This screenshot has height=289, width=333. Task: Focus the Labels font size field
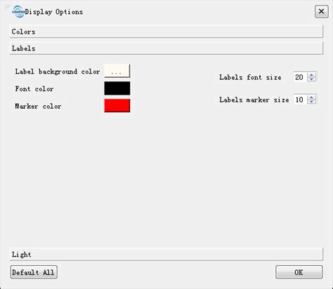(300, 77)
